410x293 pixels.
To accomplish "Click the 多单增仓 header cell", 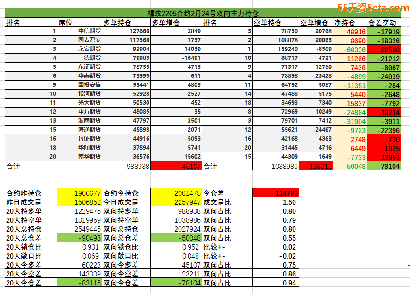I will point(176,23).
